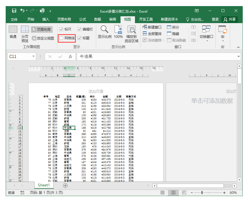Screen dimensions: 248x203
Task: Click the reset window position icon
Action: pyautogui.click(x=193, y=40)
